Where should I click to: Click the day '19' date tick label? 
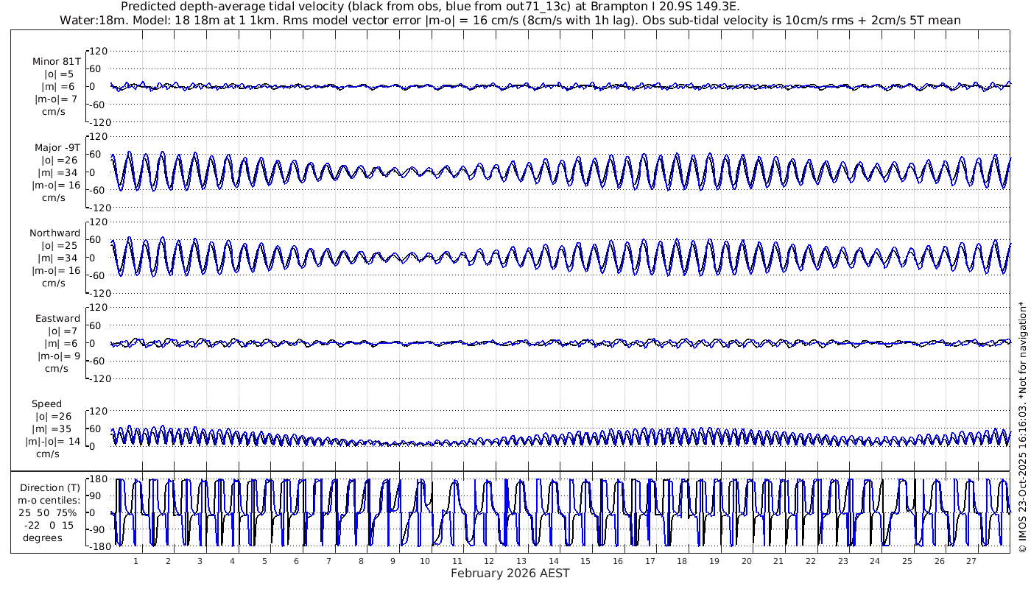pos(714,561)
